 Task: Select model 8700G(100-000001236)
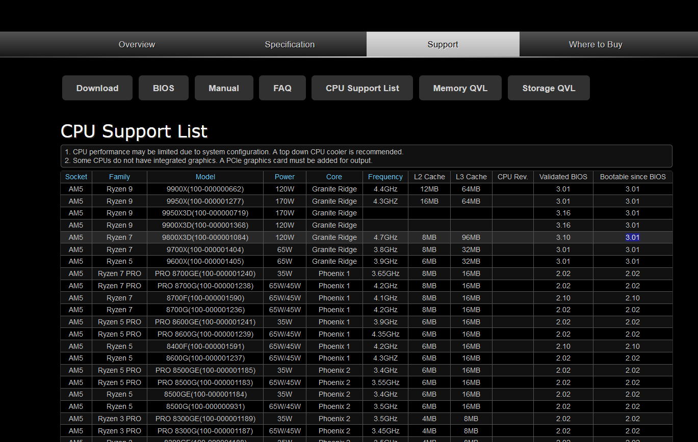[x=205, y=310]
